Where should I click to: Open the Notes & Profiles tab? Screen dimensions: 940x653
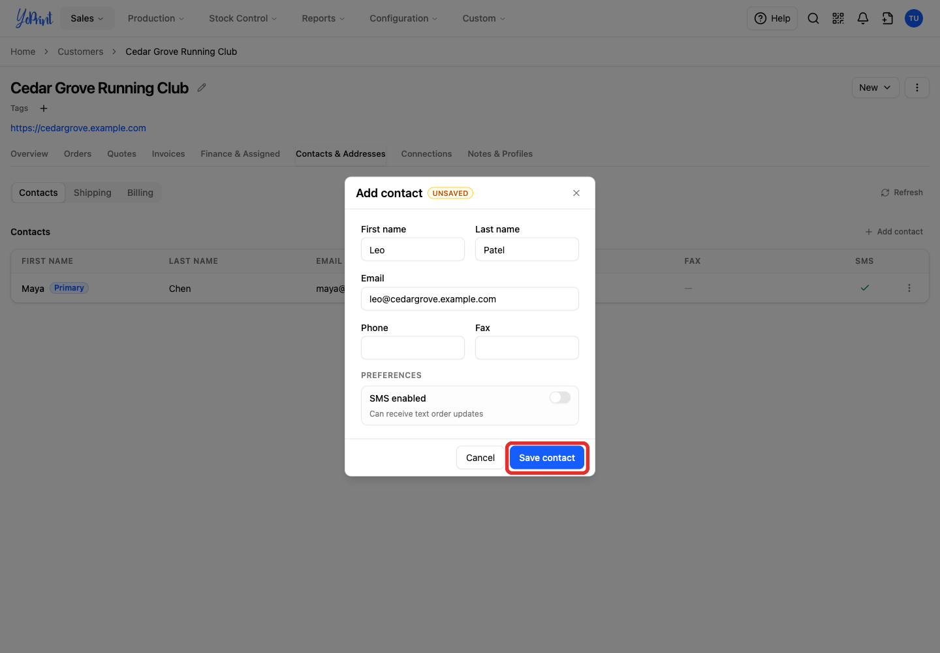pyautogui.click(x=500, y=154)
